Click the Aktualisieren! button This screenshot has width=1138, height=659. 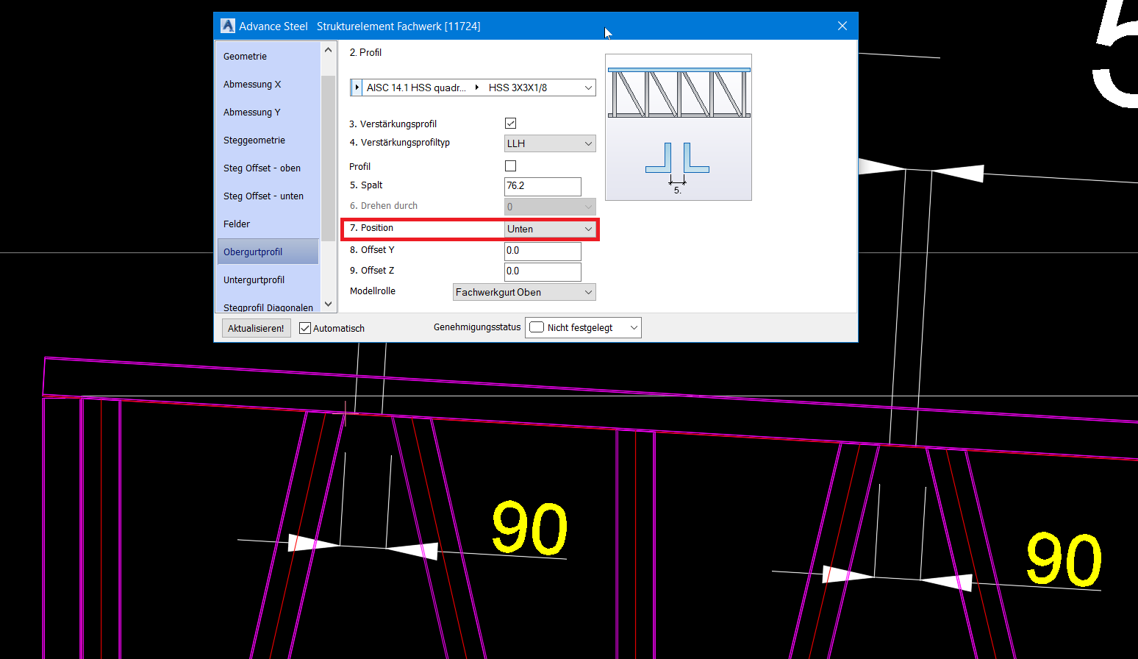point(256,327)
